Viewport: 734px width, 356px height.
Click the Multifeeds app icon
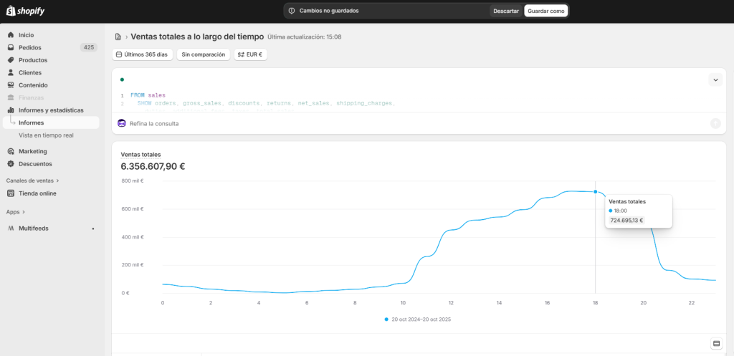[11, 228]
